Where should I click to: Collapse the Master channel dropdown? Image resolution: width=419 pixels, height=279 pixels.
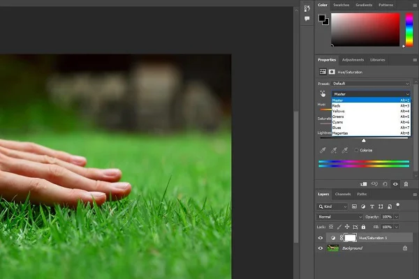pos(371,94)
